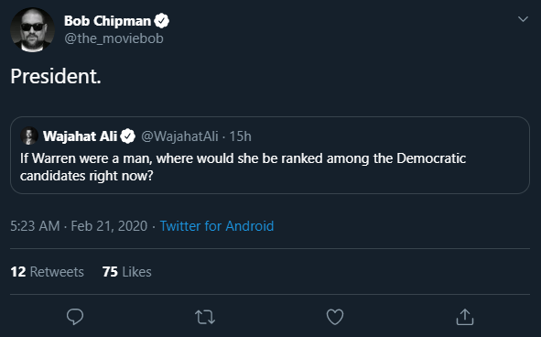Click the main tweet text President
Viewport: 541px width, 337px height.
click(56, 76)
